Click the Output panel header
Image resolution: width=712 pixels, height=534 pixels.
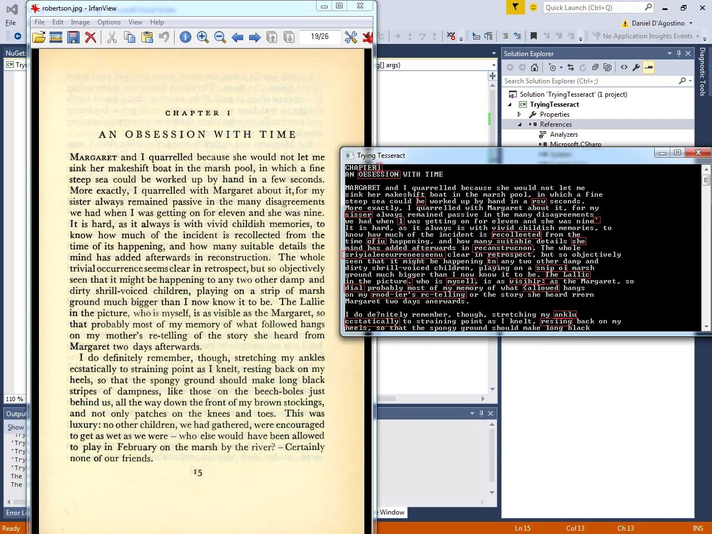[16, 414]
